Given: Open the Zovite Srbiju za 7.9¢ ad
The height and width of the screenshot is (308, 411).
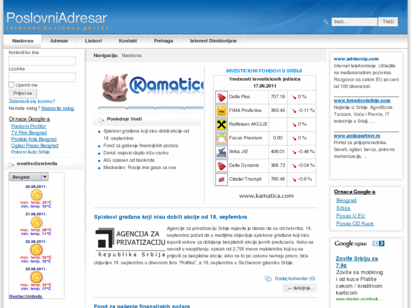Looking at the screenshot, I should (357, 262).
